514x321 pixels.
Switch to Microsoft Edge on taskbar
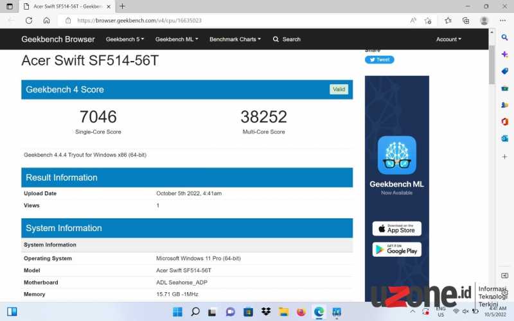pos(319,311)
